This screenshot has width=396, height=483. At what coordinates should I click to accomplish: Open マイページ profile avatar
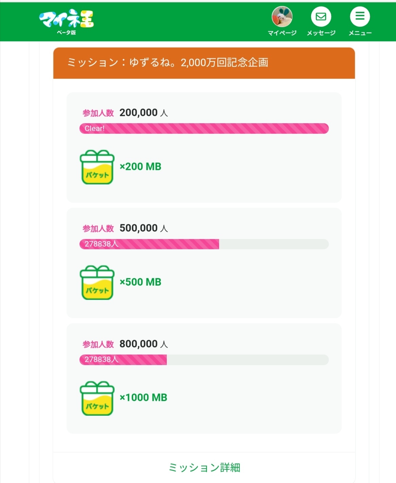pos(282,17)
